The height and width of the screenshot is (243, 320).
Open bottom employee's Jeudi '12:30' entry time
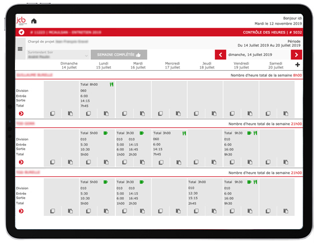pos(193,193)
